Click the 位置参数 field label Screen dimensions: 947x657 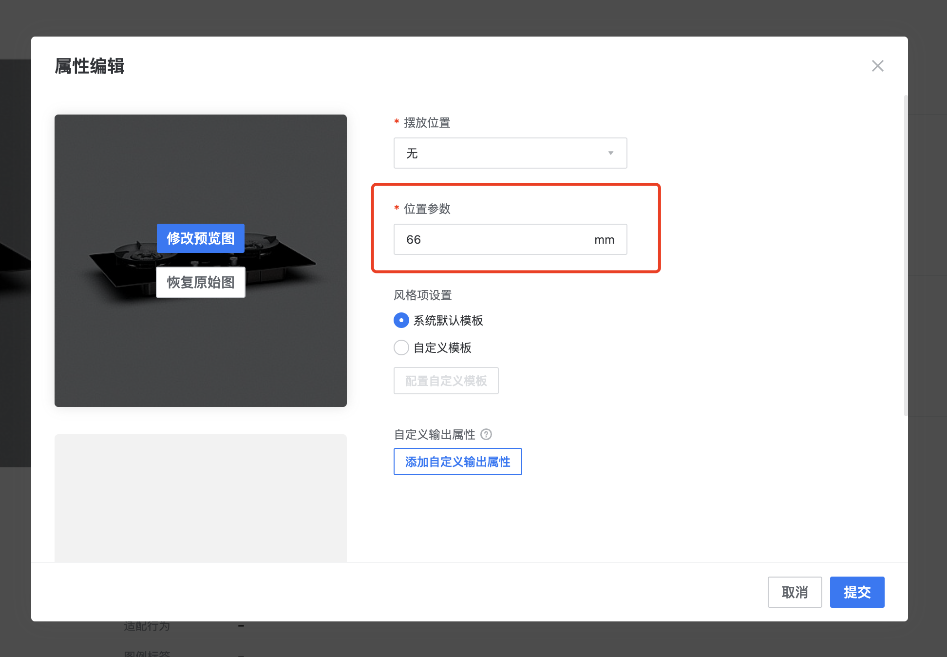coord(427,209)
